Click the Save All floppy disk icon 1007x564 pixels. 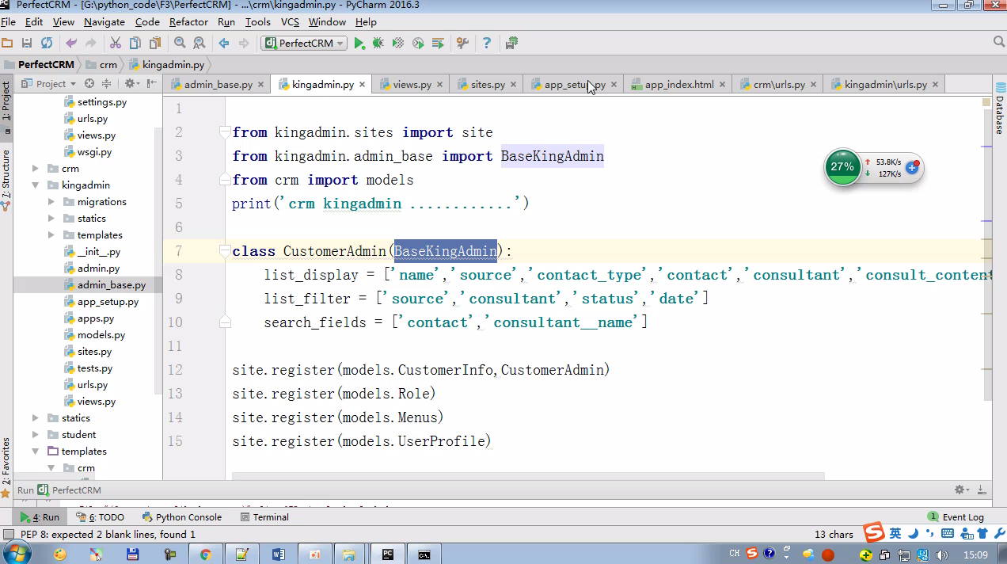click(x=27, y=43)
